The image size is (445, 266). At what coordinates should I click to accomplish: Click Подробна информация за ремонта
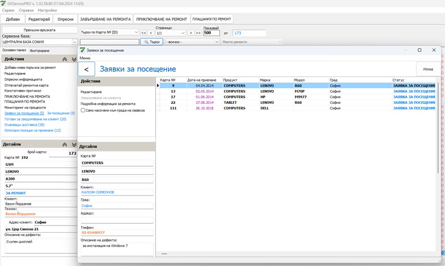[x=108, y=104]
